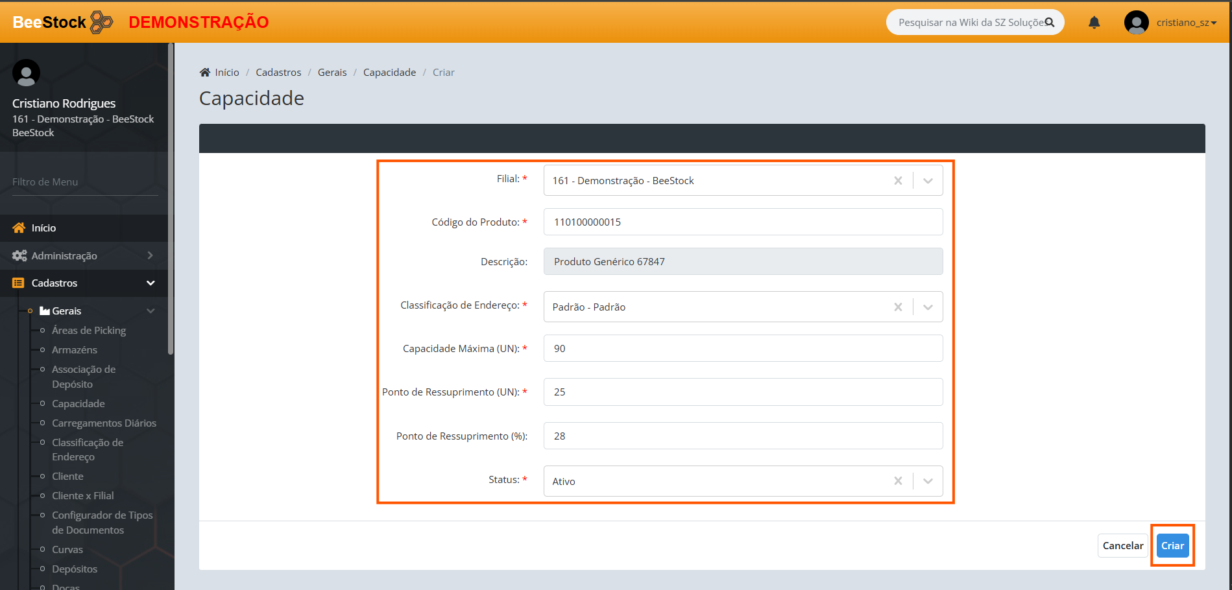Click the BeeStock honeycomb logo
The height and width of the screenshot is (590, 1232).
coord(101,22)
